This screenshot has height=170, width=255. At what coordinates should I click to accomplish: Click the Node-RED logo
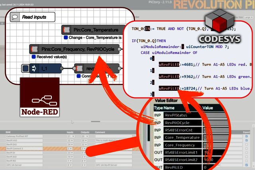click(40, 97)
